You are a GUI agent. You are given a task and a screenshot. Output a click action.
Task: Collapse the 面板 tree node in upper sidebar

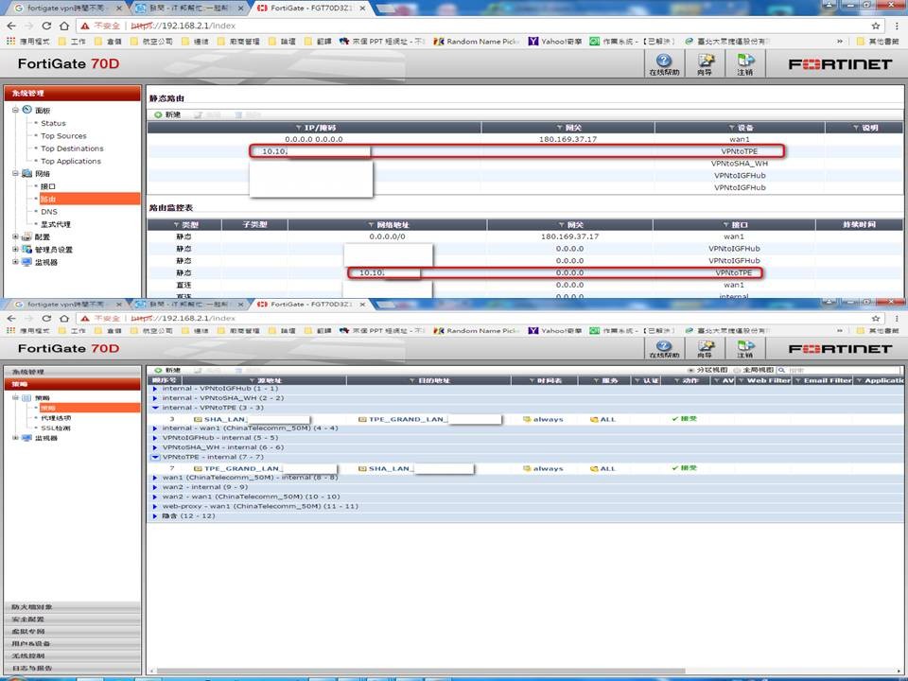16,110
